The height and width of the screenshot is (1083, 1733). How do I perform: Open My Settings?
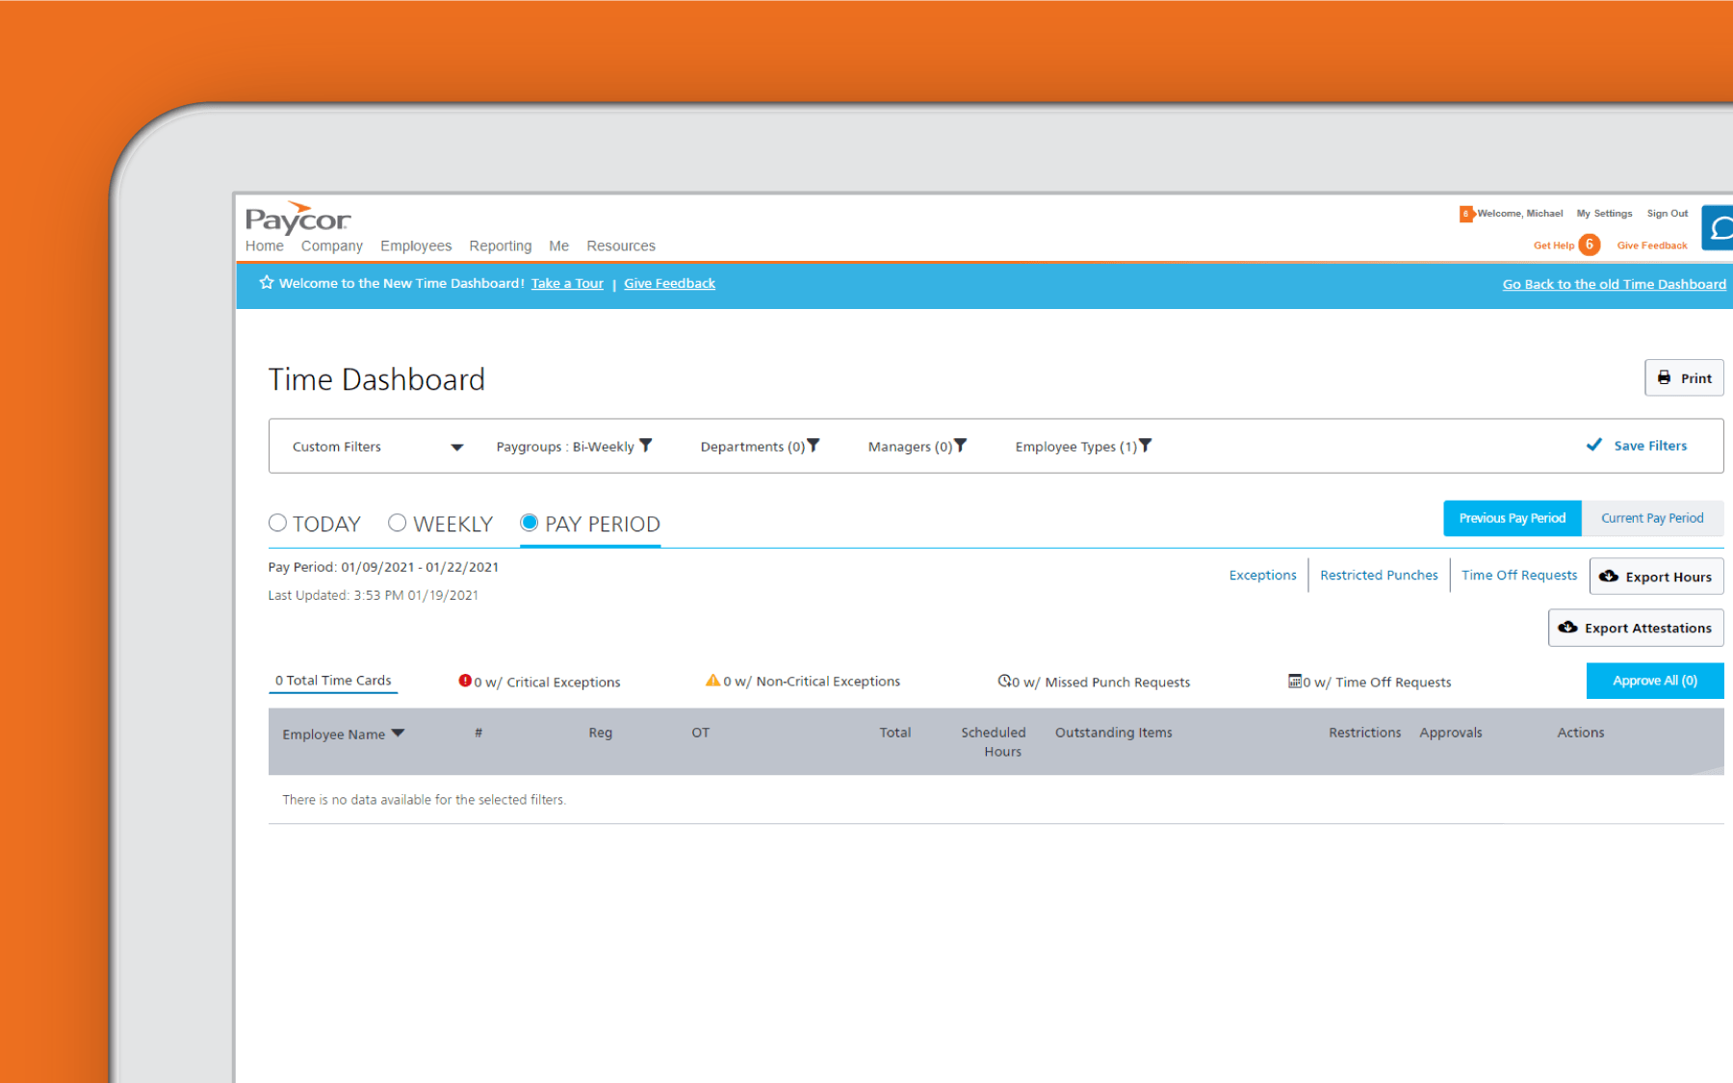coord(1604,214)
